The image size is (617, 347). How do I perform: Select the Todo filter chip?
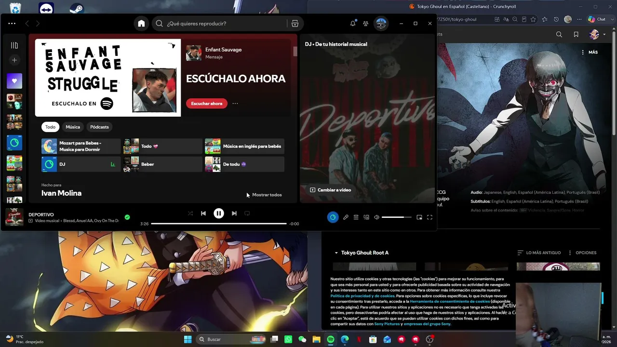tap(51, 127)
